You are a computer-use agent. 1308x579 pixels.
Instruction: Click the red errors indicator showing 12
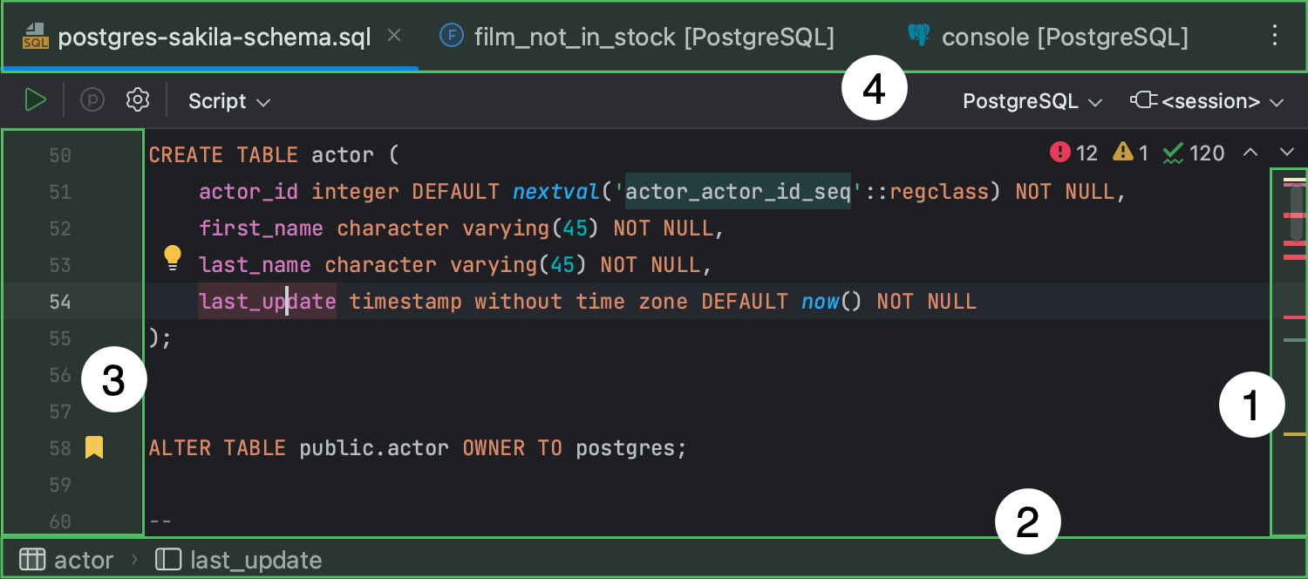(1074, 153)
